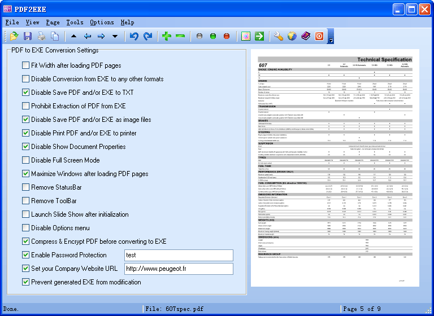Click the rotate left undo arrow icon

134,36
